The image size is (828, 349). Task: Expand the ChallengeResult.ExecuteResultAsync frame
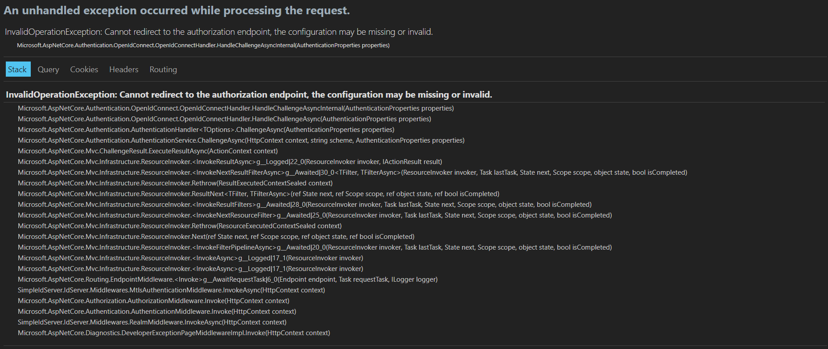(147, 151)
